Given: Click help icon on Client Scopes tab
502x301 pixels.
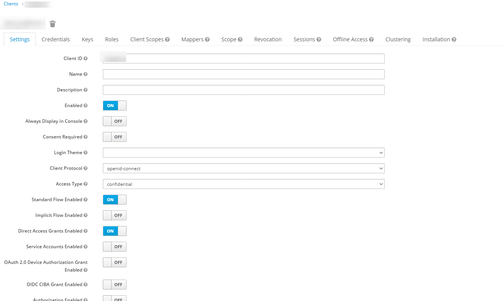Looking at the screenshot, I should tap(167, 39).
